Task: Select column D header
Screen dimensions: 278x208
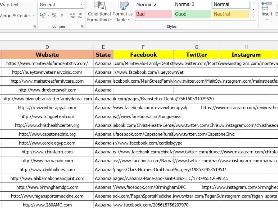Action: pyautogui.click(x=47, y=47)
